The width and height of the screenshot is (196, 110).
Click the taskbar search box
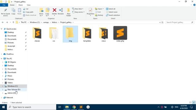click(32, 107)
